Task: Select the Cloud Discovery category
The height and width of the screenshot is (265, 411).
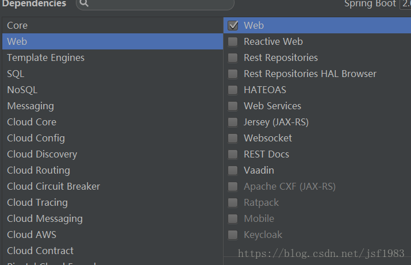Action: coord(113,155)
